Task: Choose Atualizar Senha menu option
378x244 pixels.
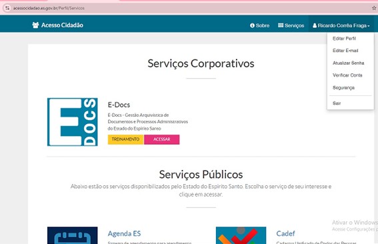Action: tap(349, 63)
